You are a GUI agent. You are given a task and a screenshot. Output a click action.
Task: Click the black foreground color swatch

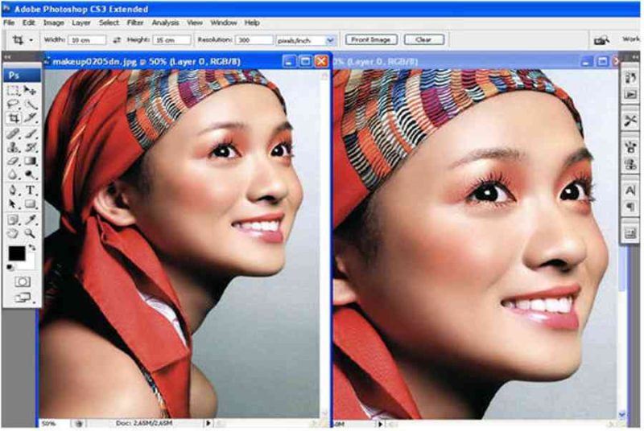[17, 254]
